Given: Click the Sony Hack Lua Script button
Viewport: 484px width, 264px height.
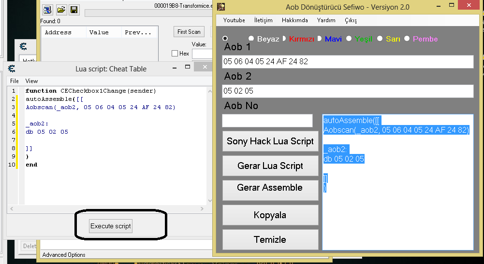Looking at the screenshot, I should point(270,141).
